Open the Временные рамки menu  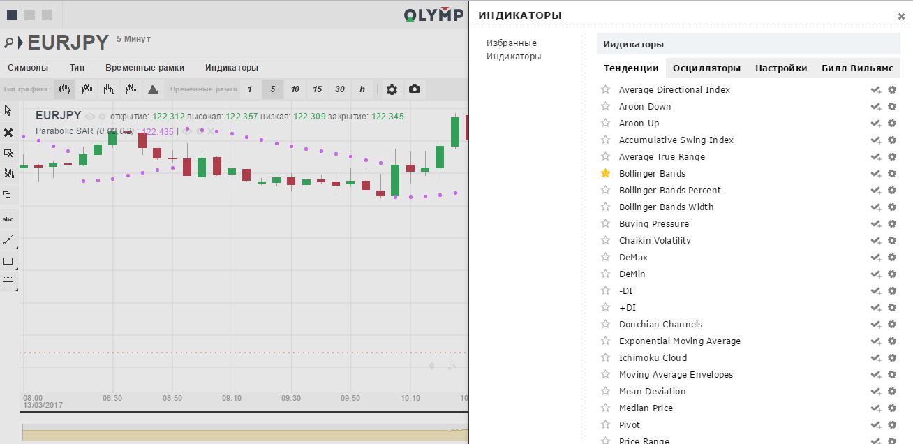144,68
